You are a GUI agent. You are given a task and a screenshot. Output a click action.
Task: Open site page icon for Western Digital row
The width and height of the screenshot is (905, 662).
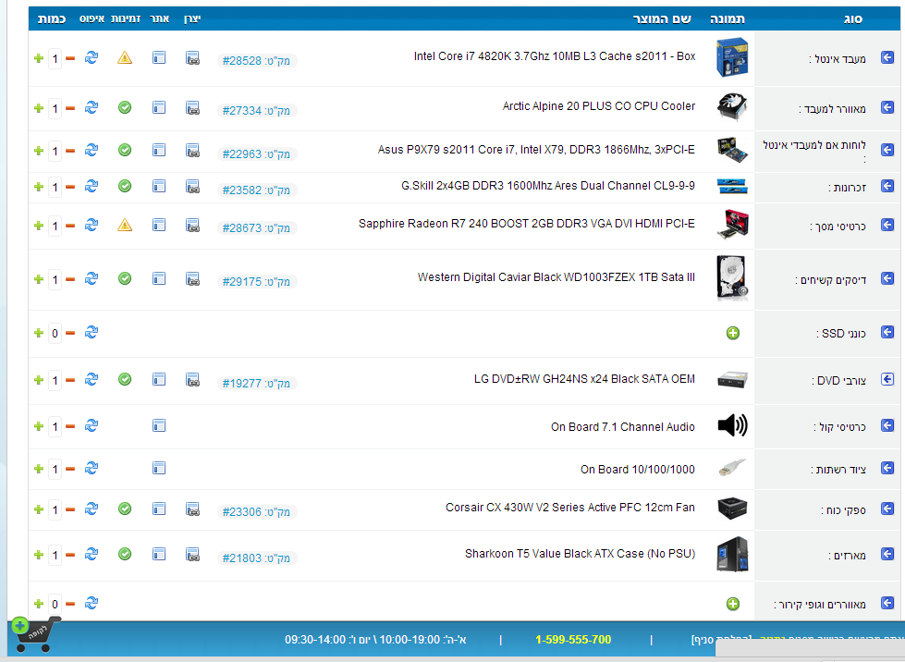[x=159, y=278]
